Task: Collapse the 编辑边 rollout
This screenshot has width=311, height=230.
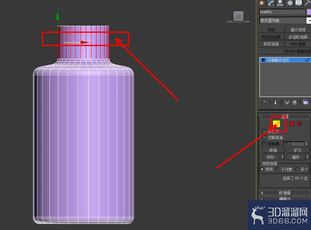Action: (x=285, y=198)
